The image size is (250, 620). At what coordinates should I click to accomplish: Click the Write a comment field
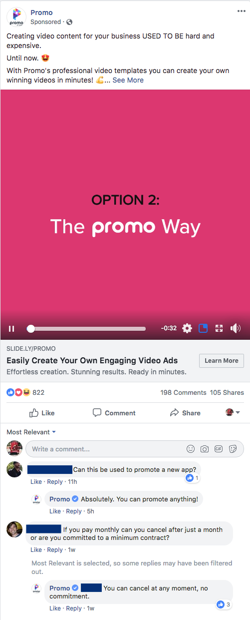pyautogui.click(x=105, y=449)
